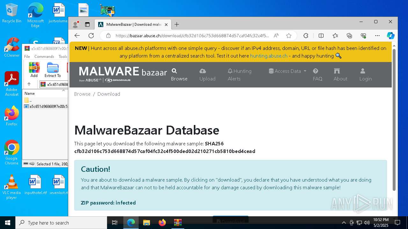This screenshot has height=229, width=408.
Task: Go back in Edge browser
Action: point(77,36)
